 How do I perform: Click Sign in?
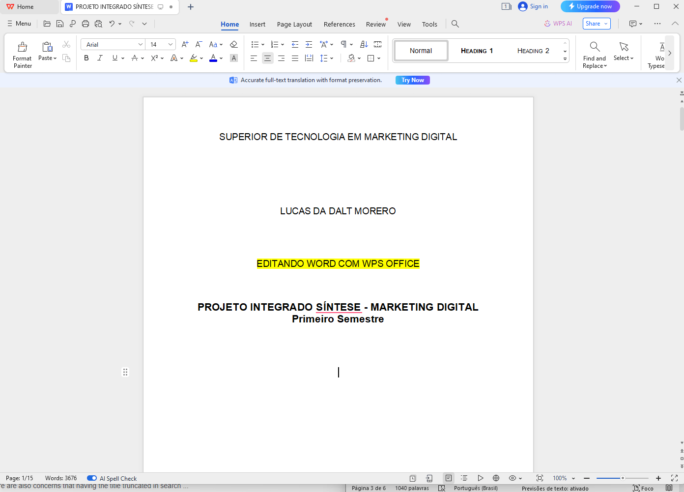[533, 6]
